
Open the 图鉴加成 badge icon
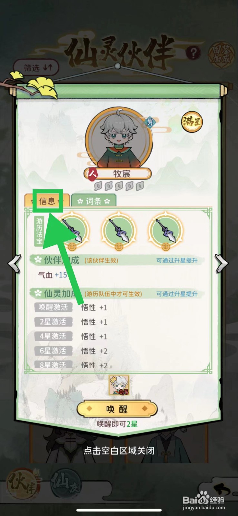click(221, 54)
